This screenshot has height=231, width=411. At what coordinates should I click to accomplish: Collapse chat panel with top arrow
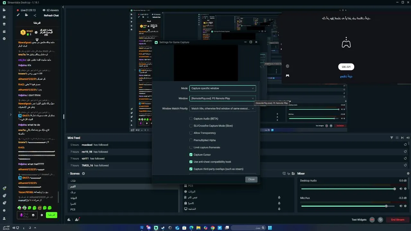pos(63,7)
